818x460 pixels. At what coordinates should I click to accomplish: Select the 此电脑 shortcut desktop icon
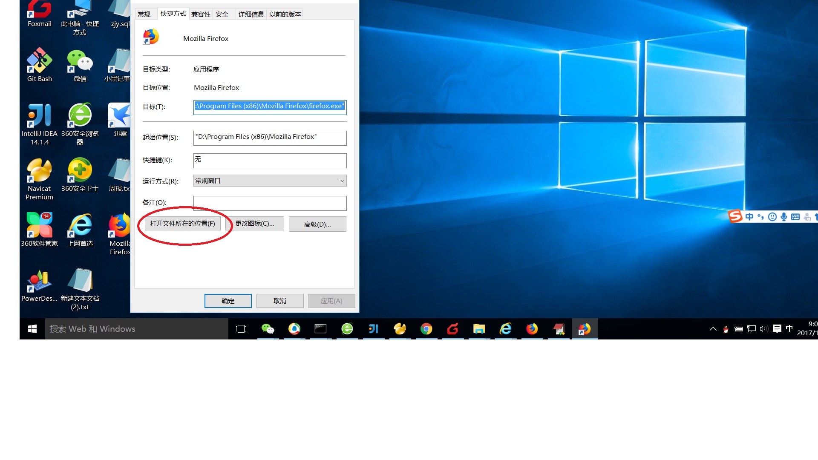coord(80,17)
